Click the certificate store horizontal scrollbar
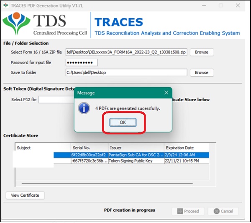 point(107,183)
